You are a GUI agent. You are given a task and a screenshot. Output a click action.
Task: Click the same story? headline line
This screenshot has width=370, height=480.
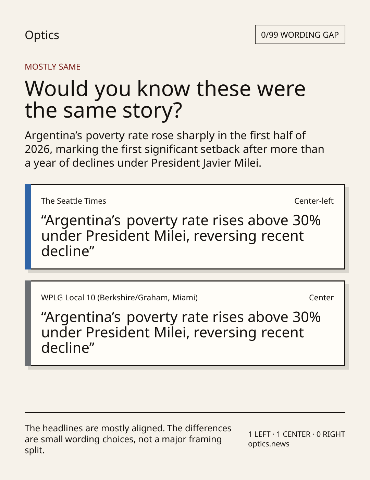[103, 110]
